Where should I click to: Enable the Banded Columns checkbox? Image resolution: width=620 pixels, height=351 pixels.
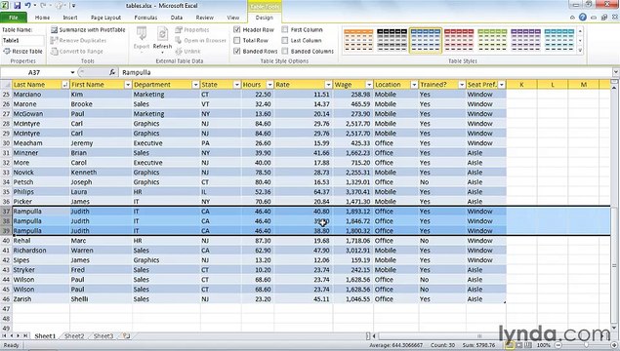click(x=285, y=52)
